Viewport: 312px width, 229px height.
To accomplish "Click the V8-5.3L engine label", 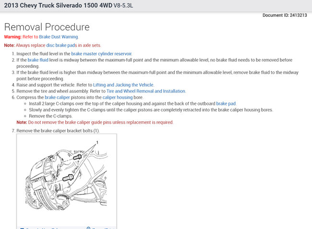I will 123,5.
